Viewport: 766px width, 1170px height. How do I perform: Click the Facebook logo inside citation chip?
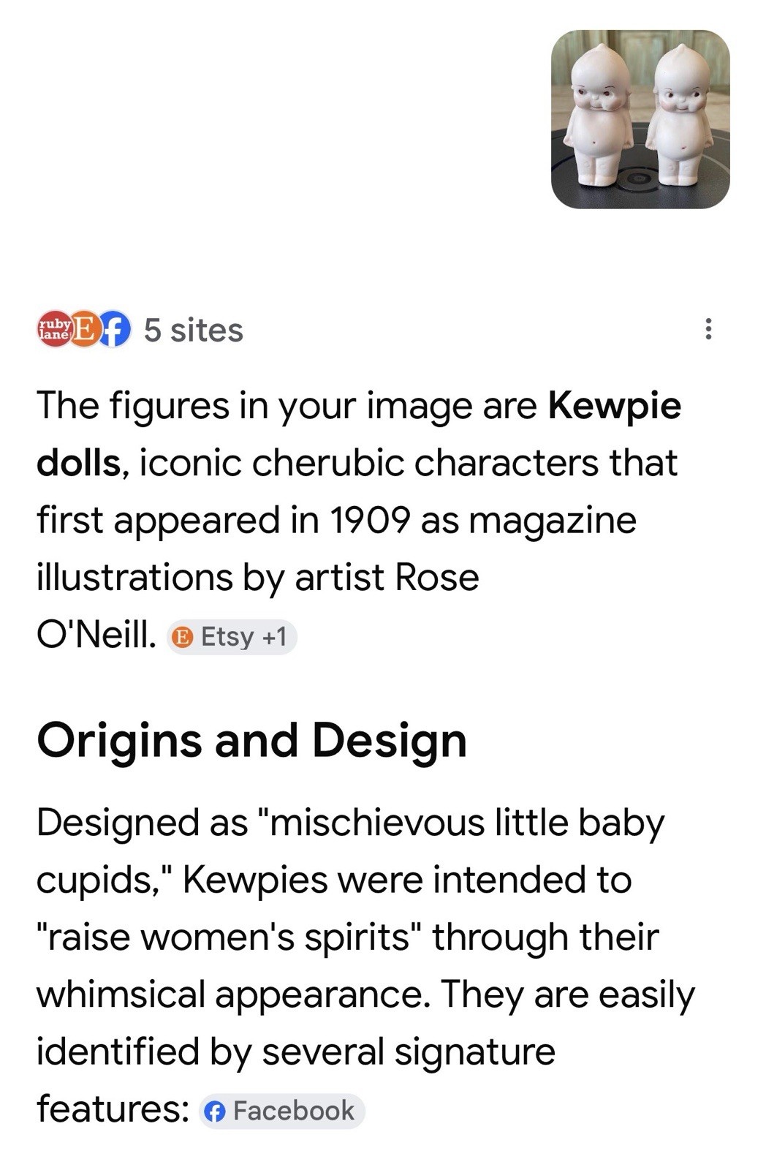pos(215,1112)
